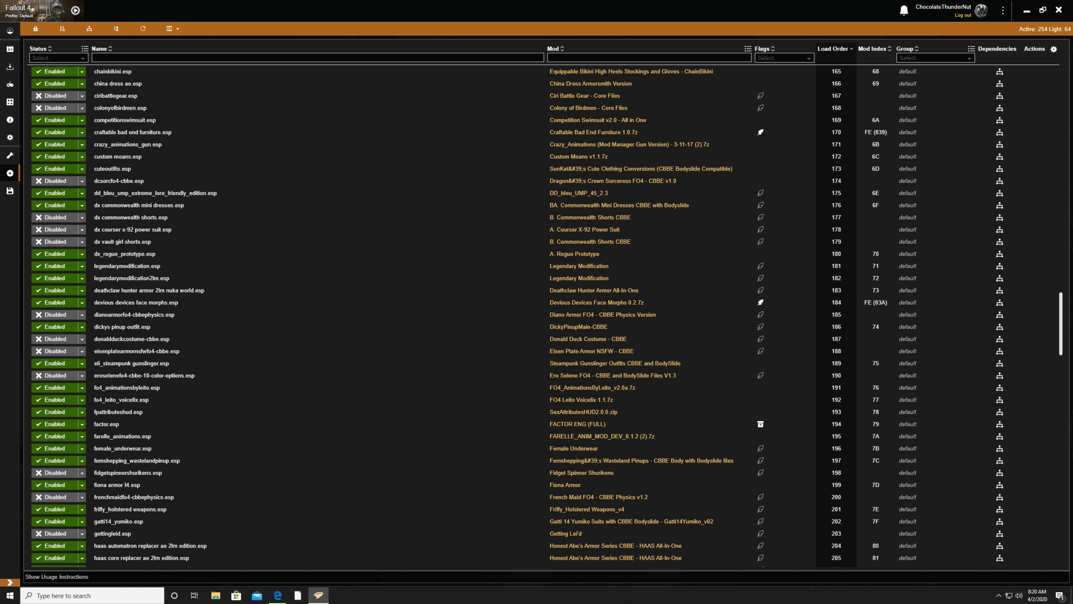1073x604 pixels.
Task: Click dependencies icon for chainbikini.esp
Action: (1000, 72)
